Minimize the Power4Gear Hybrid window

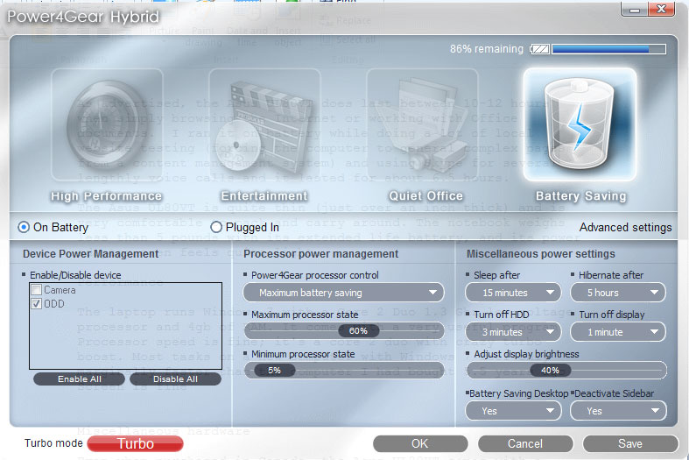635,9
